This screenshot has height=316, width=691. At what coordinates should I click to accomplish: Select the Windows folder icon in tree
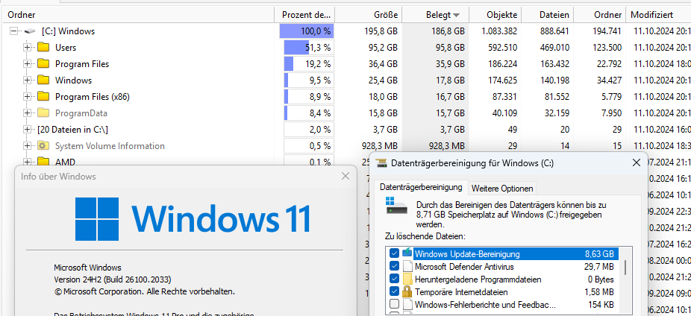(x=43, y=80)
